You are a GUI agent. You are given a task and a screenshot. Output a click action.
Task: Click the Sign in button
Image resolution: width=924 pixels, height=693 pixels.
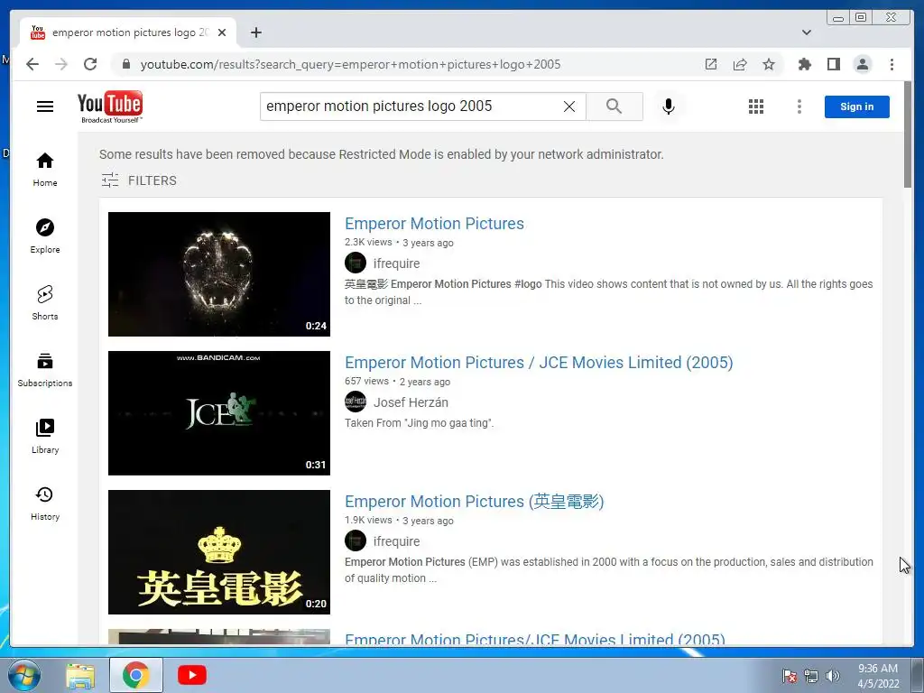(x=857, y=106)
